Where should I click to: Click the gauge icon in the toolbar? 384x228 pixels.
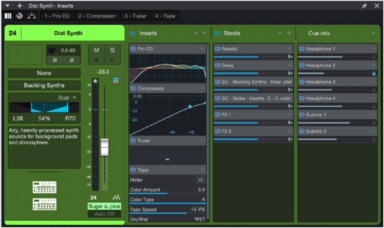click(x=20, y=16)
